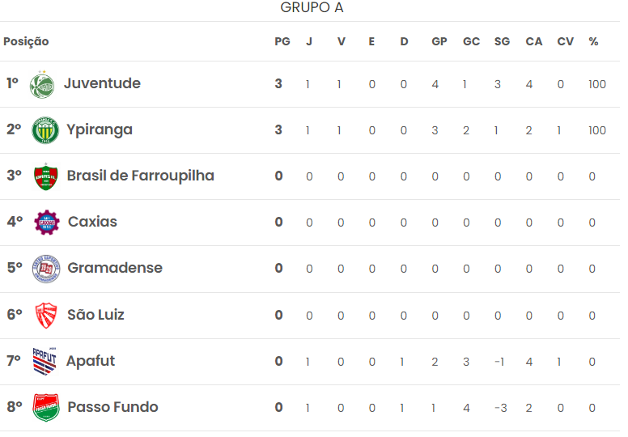Image resolution: width=628 pixels, height=437 pixels.
Task: Click the GRUPO A table title
Action: coord(312,7)
